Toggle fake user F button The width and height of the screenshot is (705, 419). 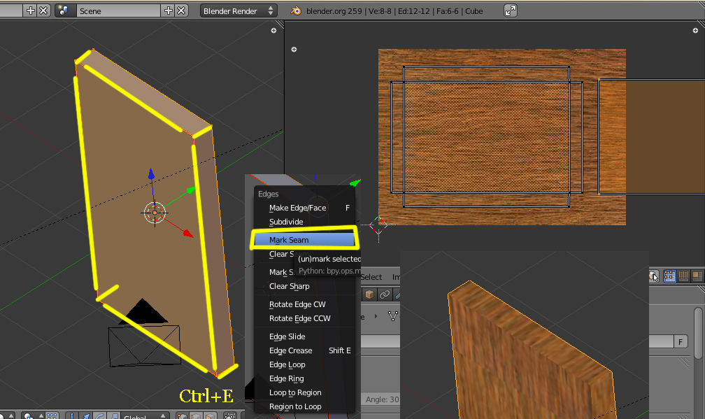pos(681,342)
